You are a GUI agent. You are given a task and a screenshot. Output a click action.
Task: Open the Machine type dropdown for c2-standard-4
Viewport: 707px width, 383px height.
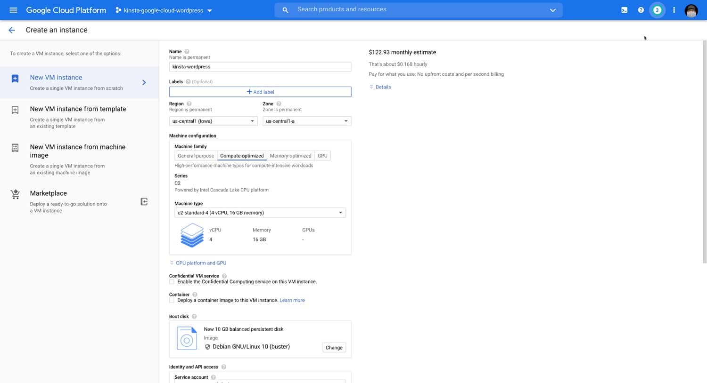(260, 212)
